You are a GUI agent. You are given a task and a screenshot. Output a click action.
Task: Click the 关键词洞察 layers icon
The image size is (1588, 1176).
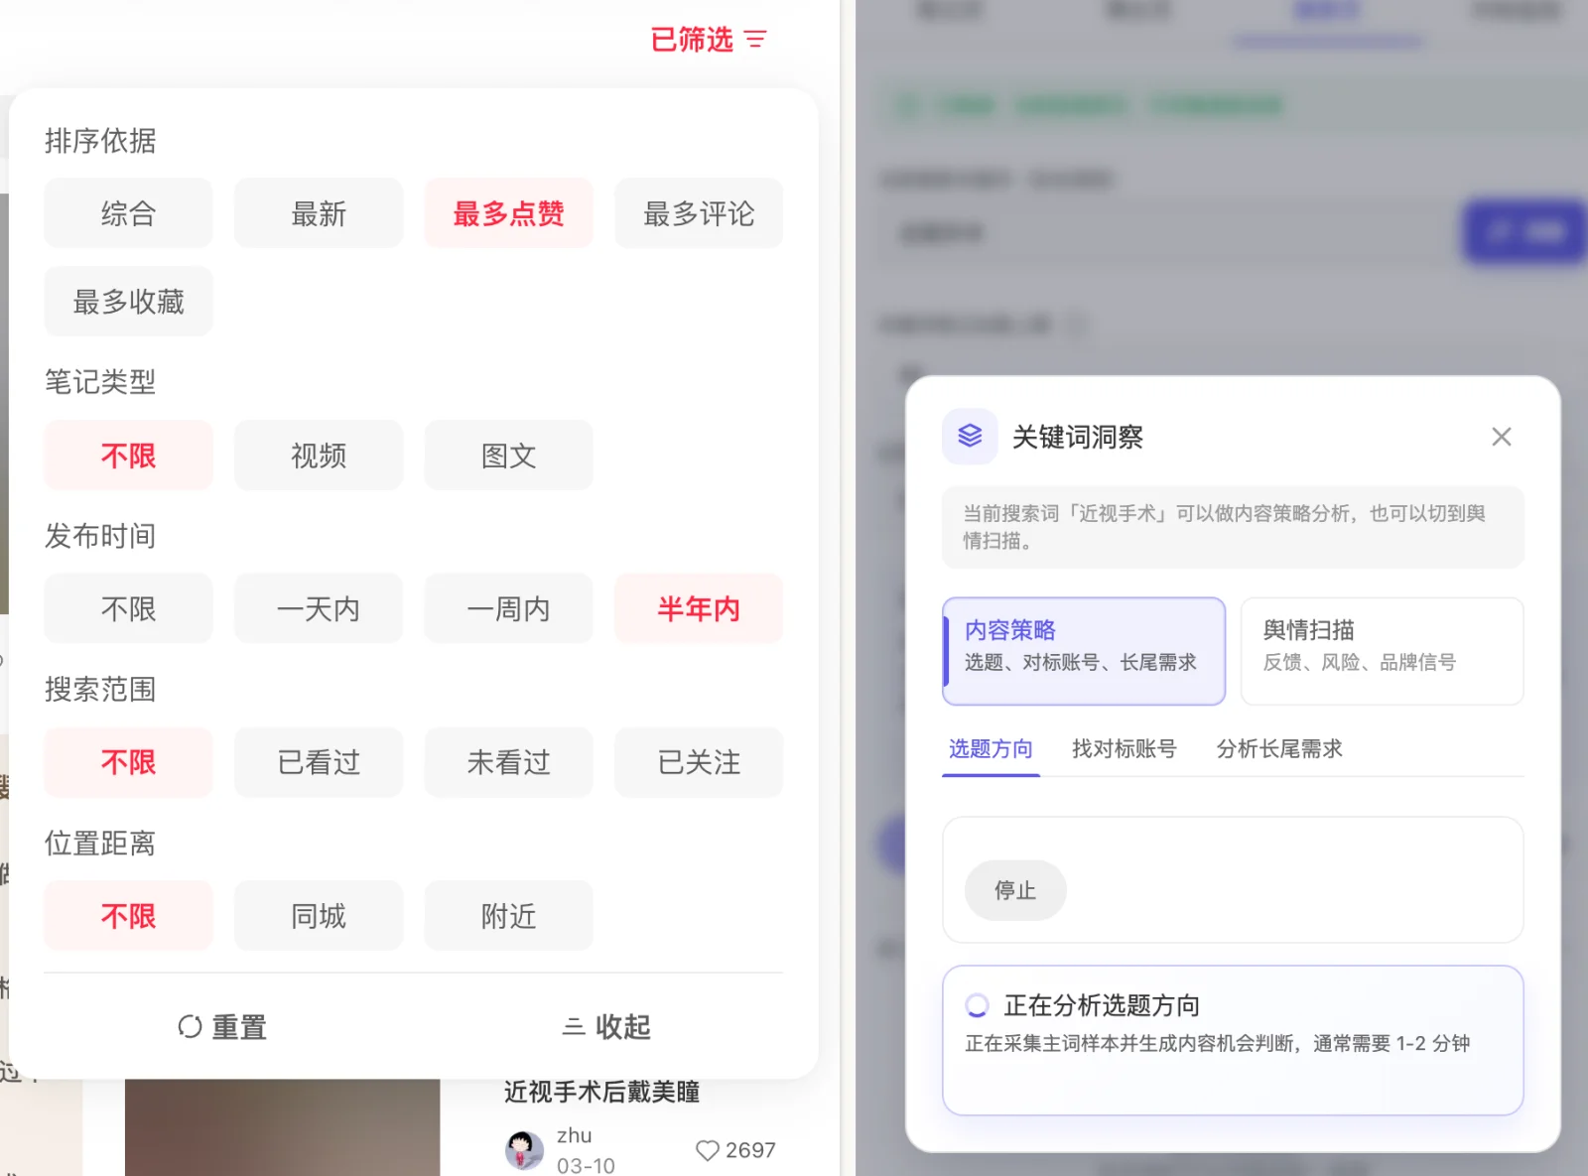click(x=970, y=436)
